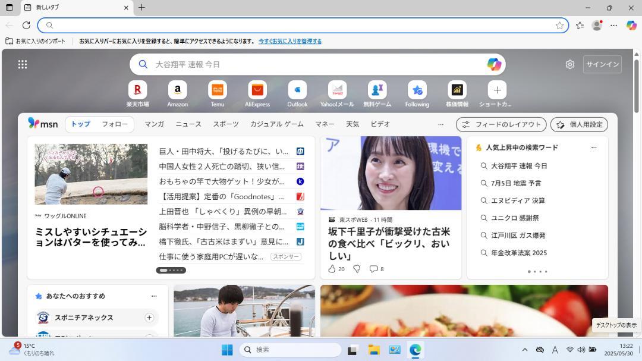
Task: Click 今すぐお気に入りを管理する link
Action: click(290, 41)
